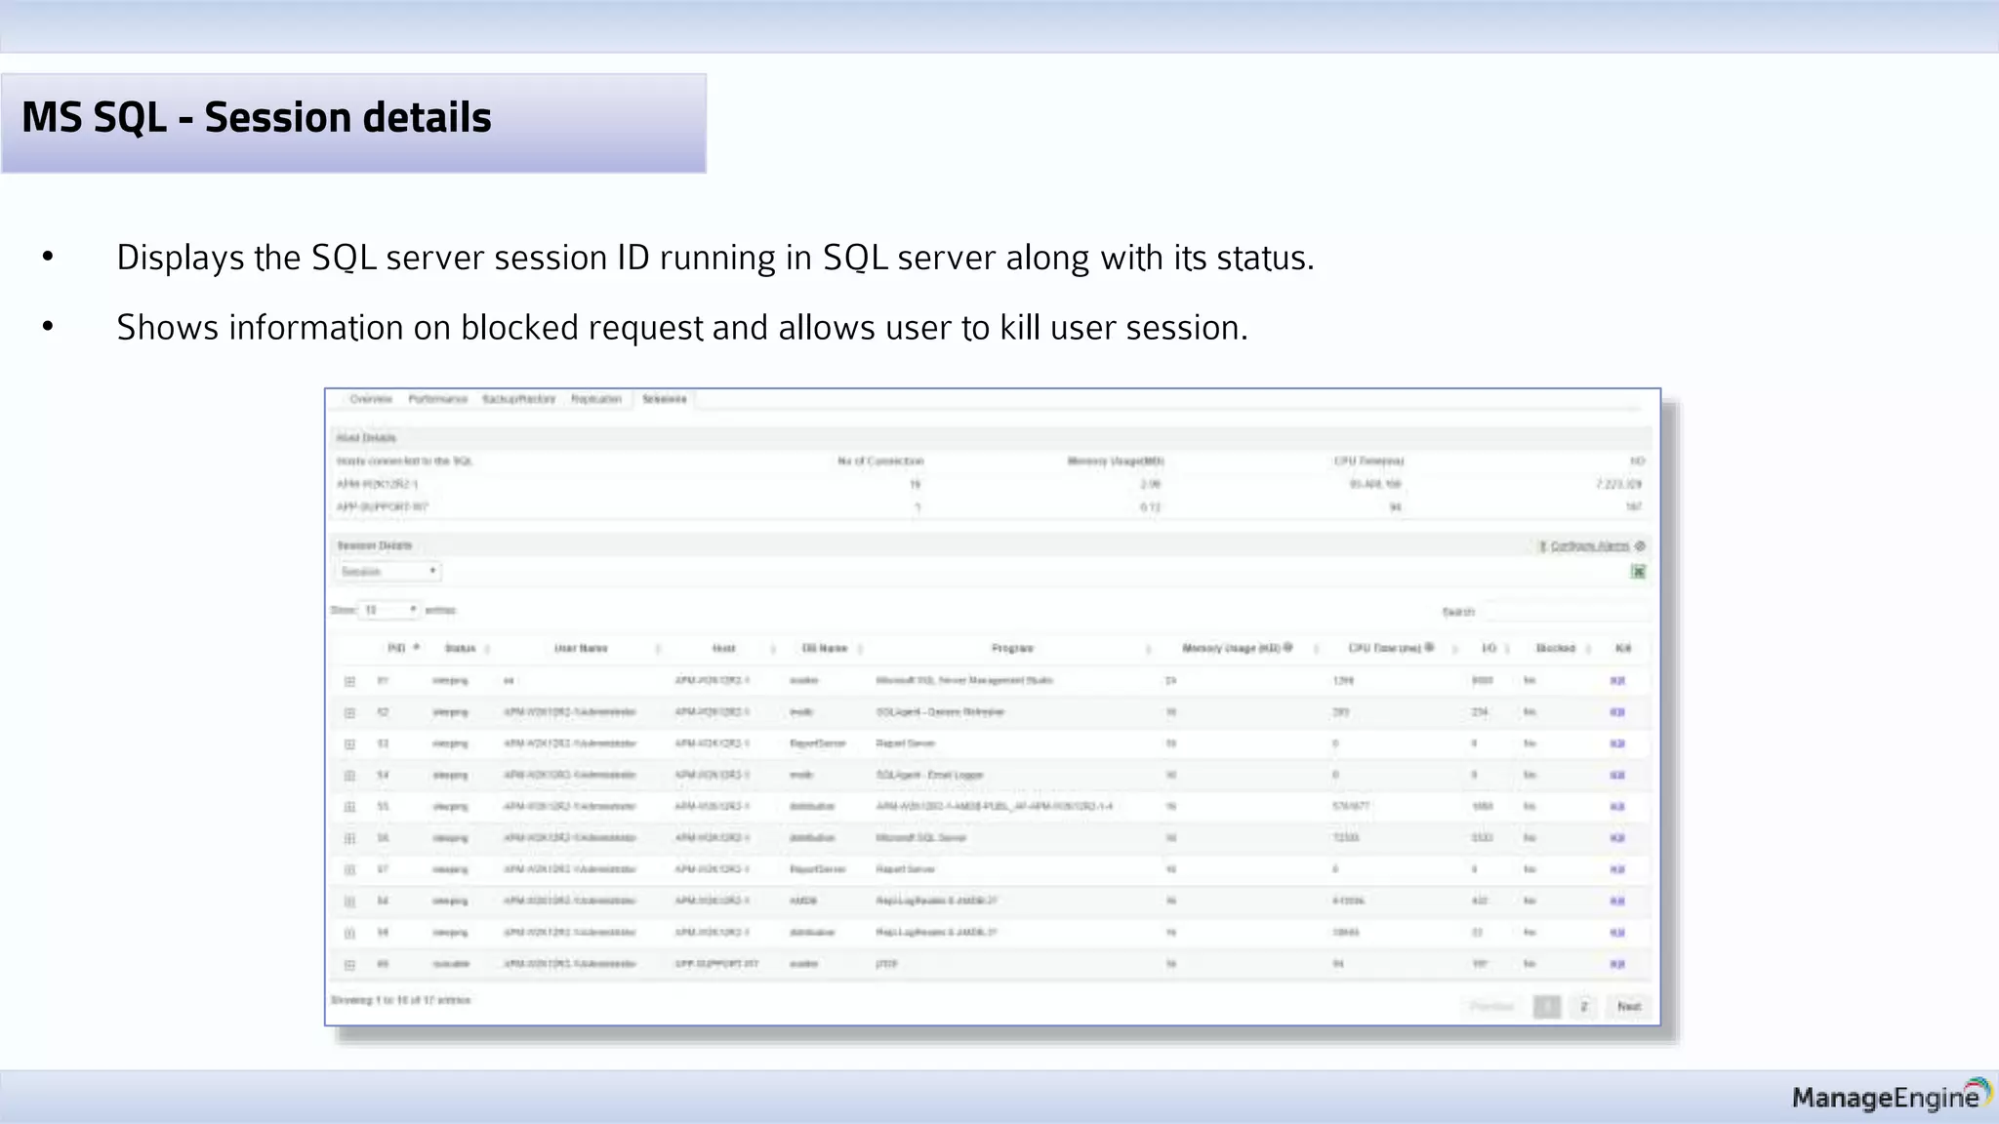Expand the row for PID 56
This screenshot has width=1999, height=1124.
(x=349, y=838)
